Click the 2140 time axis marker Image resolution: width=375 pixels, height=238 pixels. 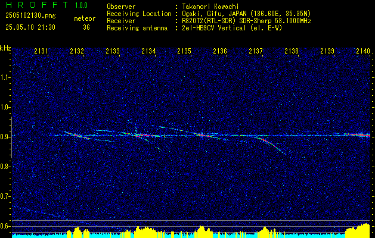[363, 51]
